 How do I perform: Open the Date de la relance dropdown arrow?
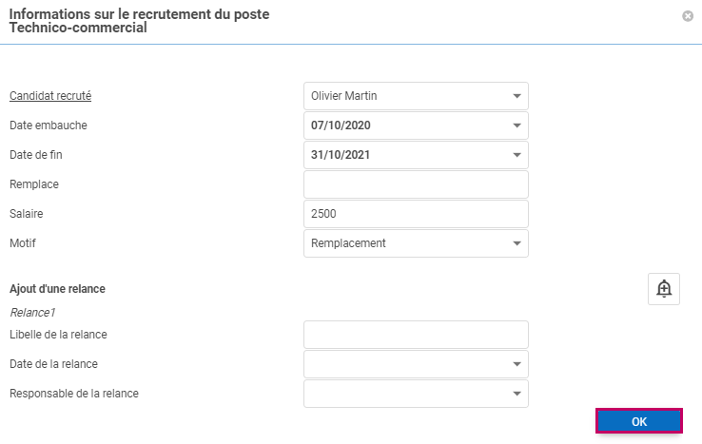pos(517,364)
